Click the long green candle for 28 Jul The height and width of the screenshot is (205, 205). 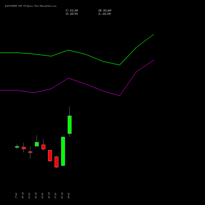[x=63, y=151]
